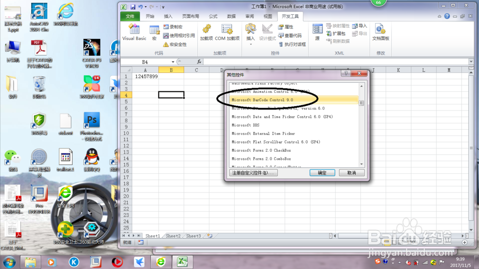The width and height of the screenshot is (479, 269).
Task: Open COM Add-Ins dialog
Action: [x=227, y=33]
